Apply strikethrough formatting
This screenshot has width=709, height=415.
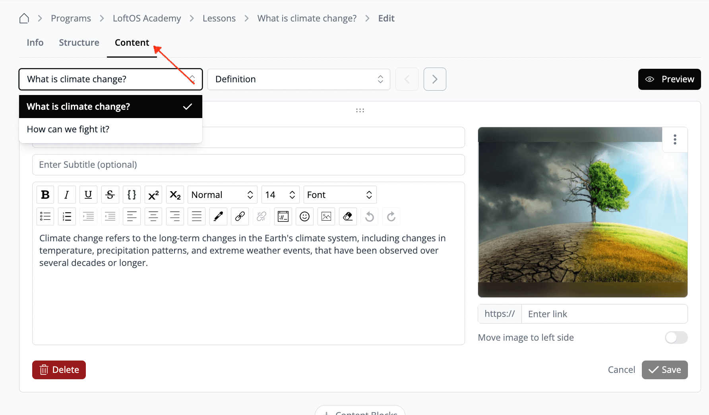point(110,195)
